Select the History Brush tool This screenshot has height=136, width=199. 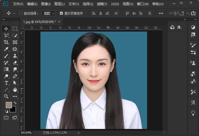tap(6, 63)
